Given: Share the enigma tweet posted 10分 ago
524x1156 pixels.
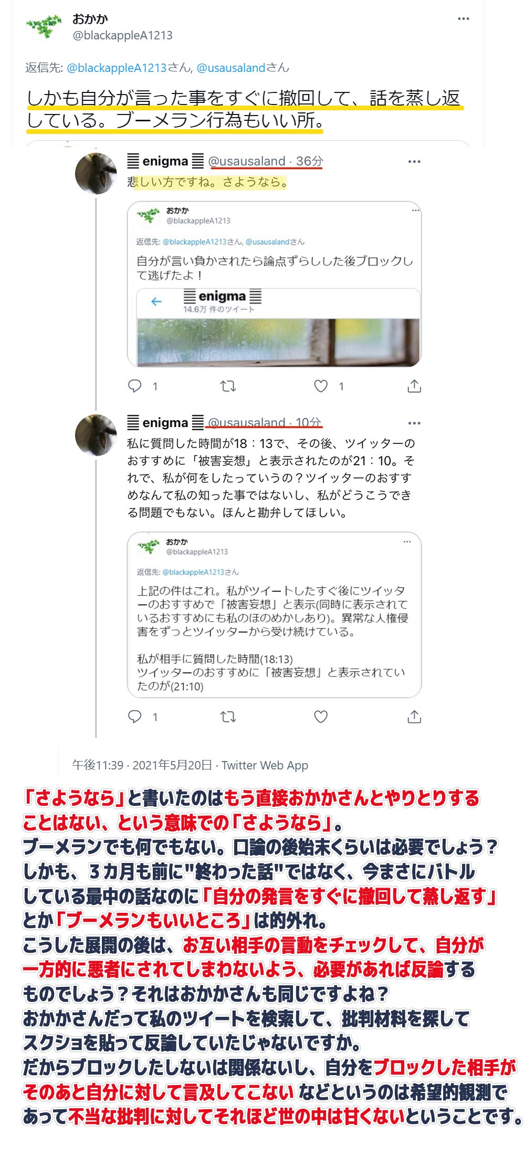Looking at the screenshot, I should [414, 716].
